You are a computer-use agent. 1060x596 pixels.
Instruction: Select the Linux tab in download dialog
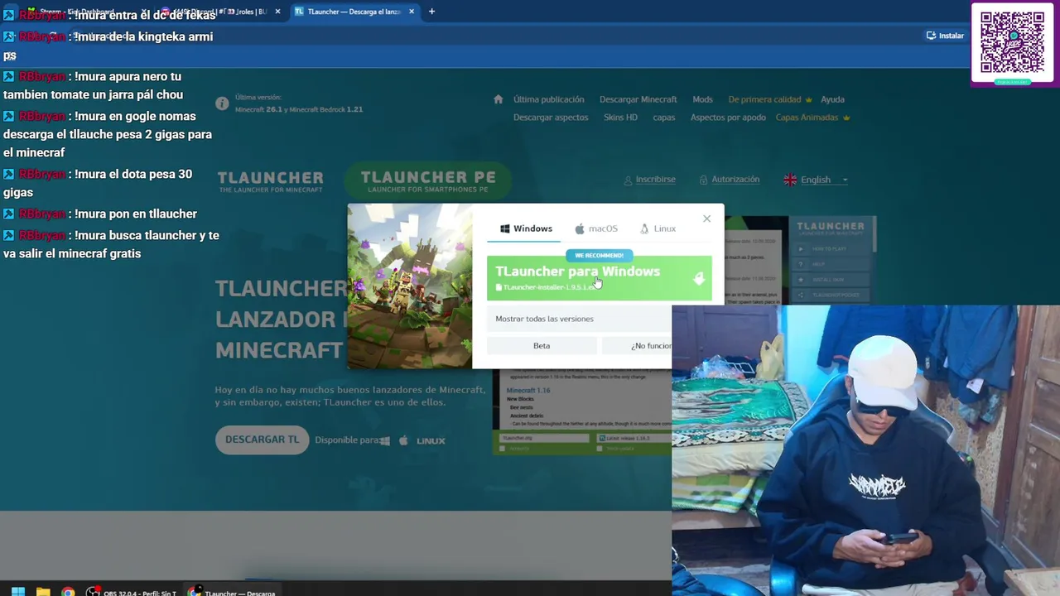658,228
